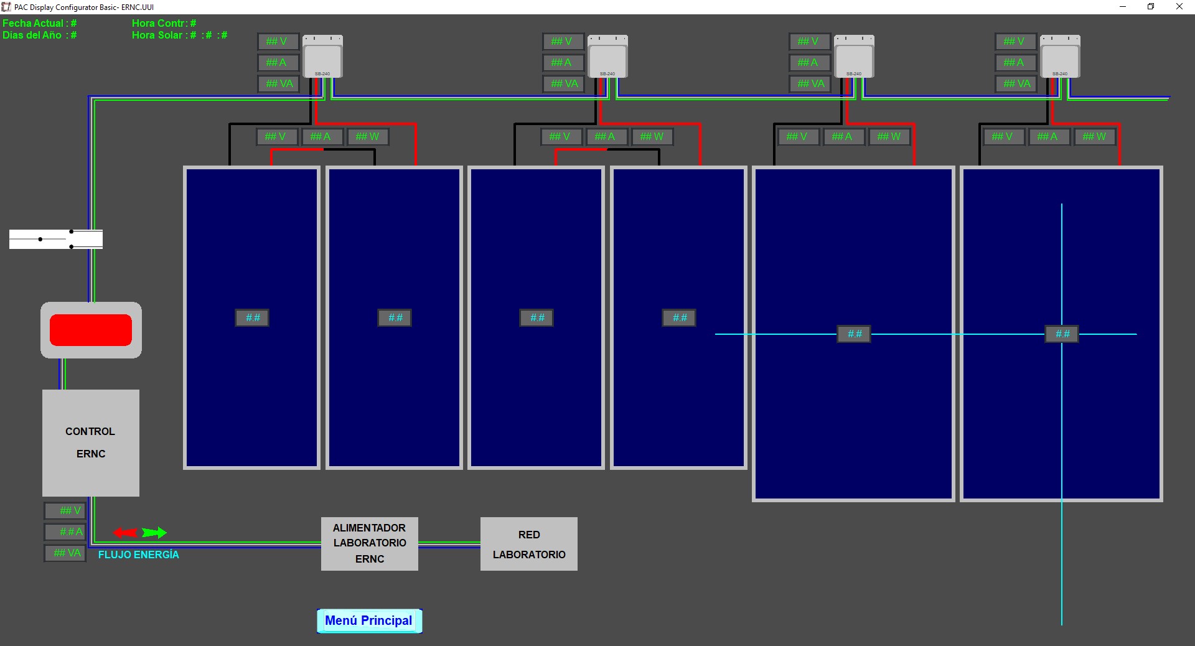Click the ALIMENTADOR LABORATORIO ERNC block
This screenshot has height=646, width=1195.
pos(370,543)
